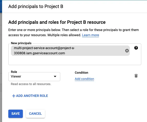Click the dimmed background strip beside the panel
Screen dimensions: 147x122
tap(1, 65)
